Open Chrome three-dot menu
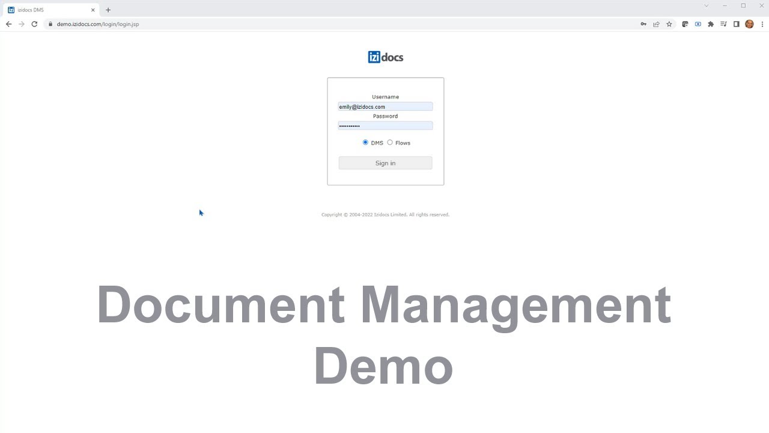 [762, 24]
